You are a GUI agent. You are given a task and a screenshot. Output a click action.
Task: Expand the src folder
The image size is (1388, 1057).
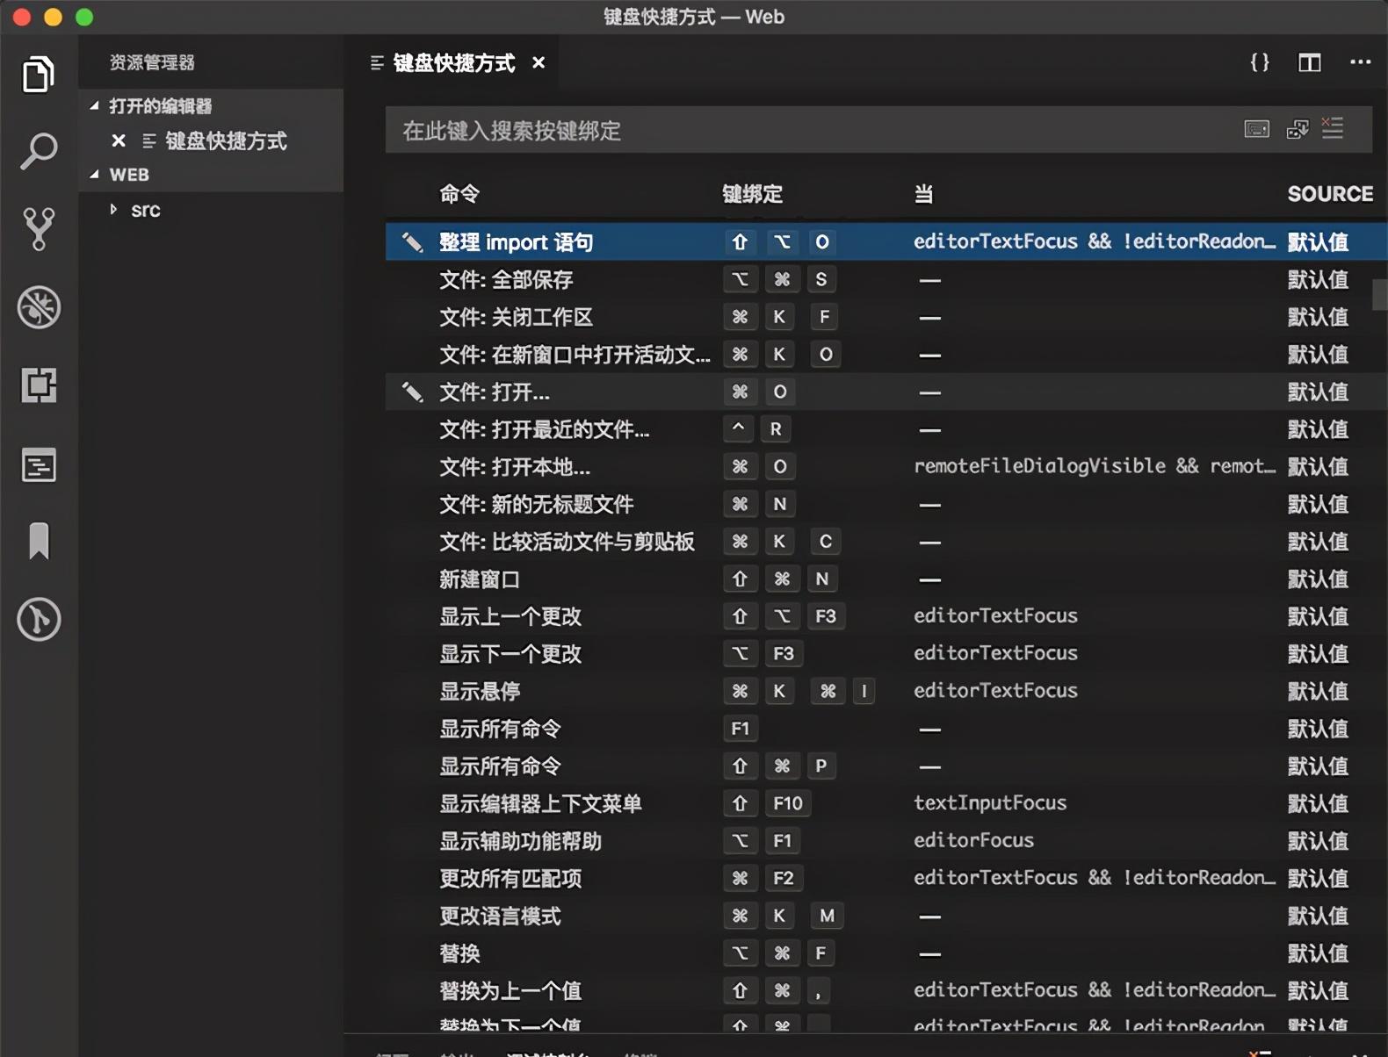[x=113, y=210]
